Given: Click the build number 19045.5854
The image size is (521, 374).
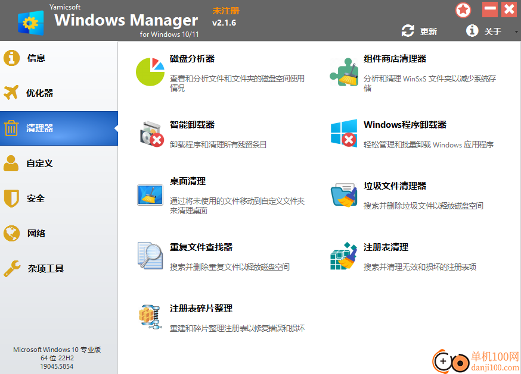Looking at the screenshot, I should pos(57,366).
